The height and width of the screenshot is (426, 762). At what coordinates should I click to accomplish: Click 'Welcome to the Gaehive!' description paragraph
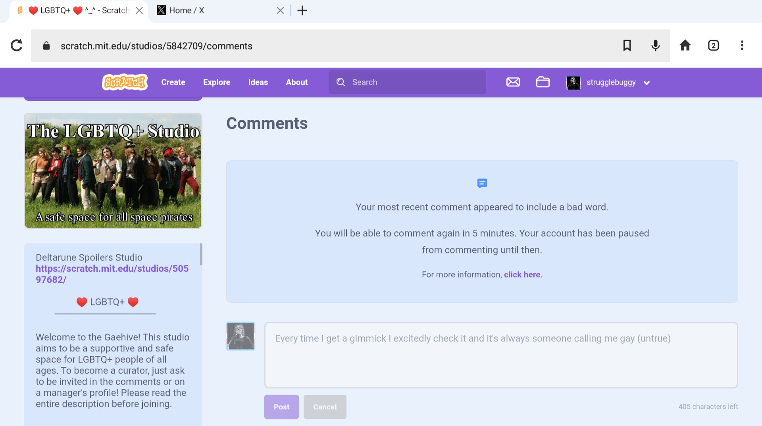tap(113, 370)
